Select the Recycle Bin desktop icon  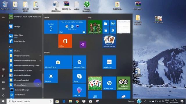tap(5, 5)
